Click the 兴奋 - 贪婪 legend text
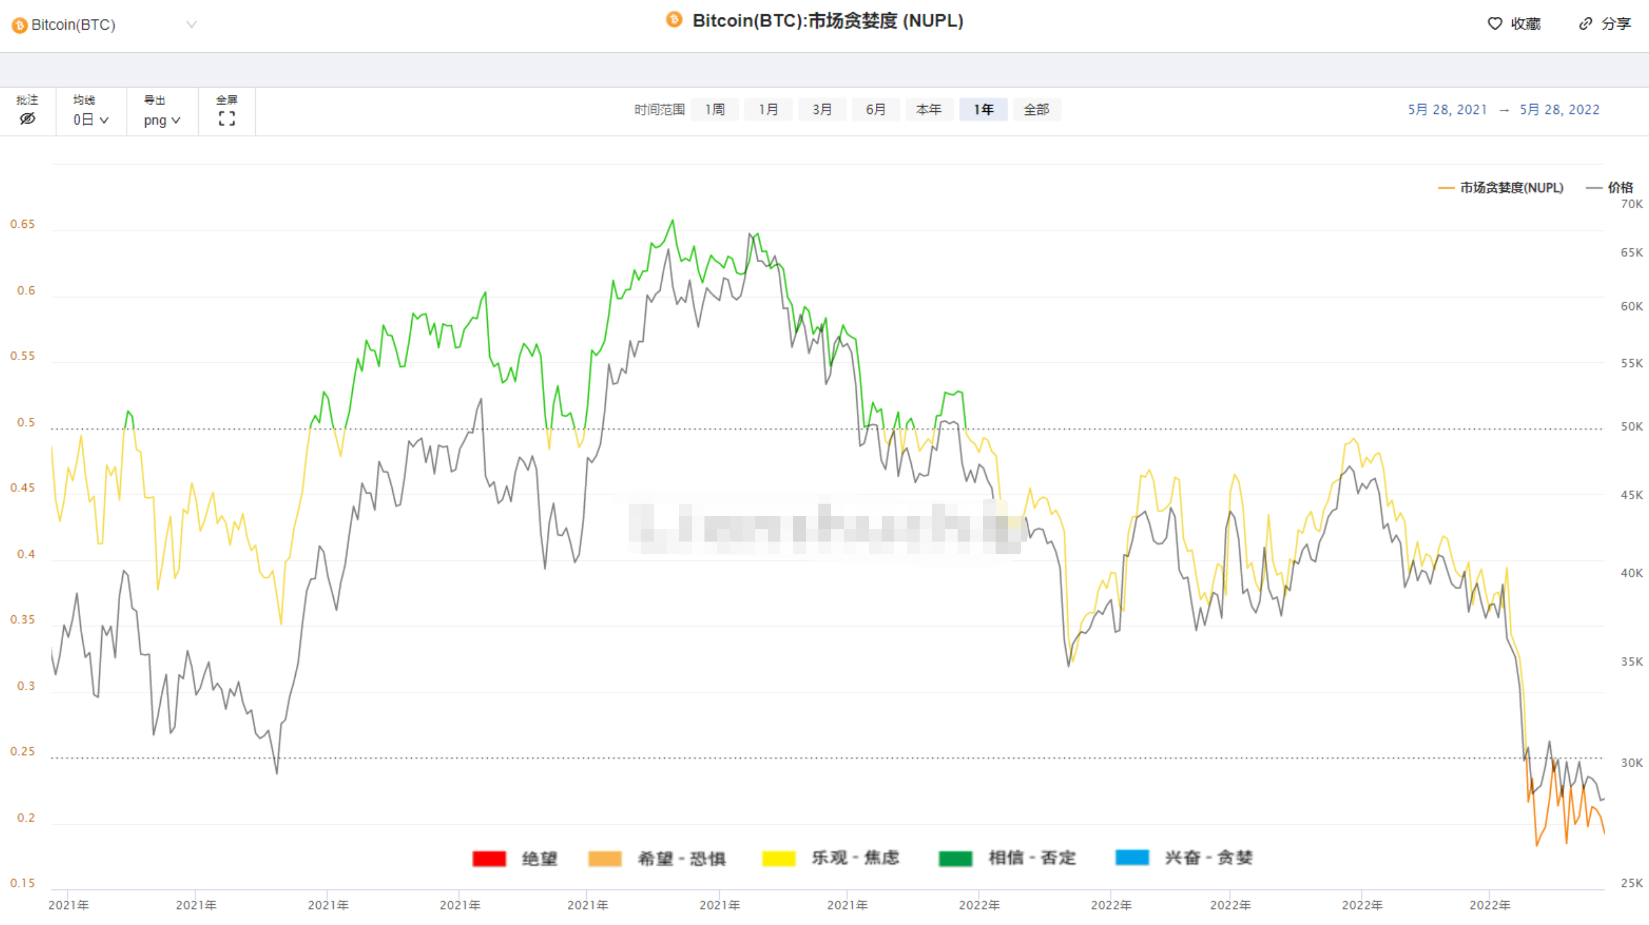The image size is (1649, 925). 1209,858
